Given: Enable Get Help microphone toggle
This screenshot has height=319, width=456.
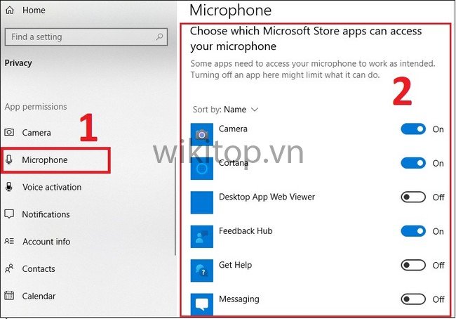Looking at the screenshot, I should click(413, 265).
